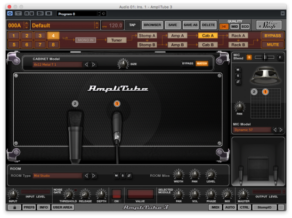
Task: Click the W write automation button
Action: (32, 14)
